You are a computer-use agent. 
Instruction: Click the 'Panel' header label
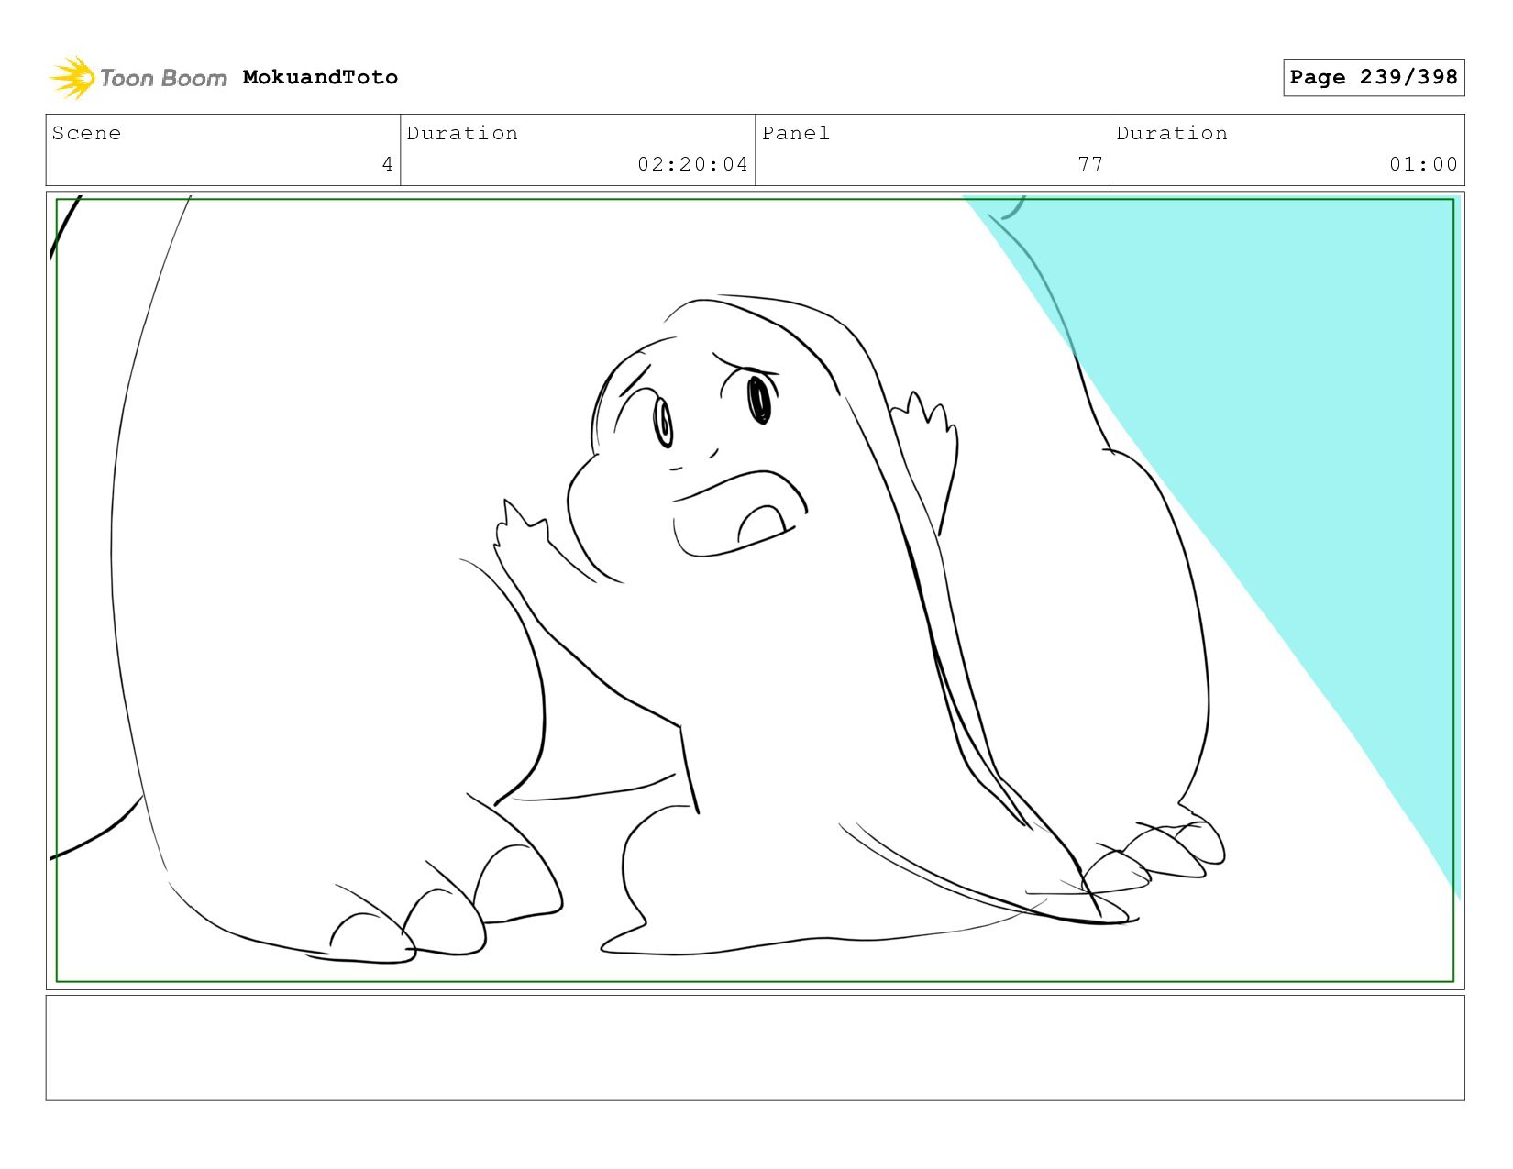point(796,133)
